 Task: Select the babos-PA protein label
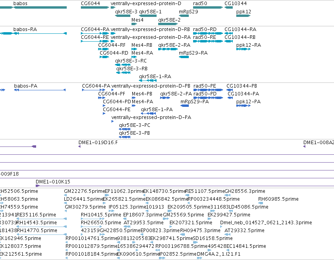click(26, 86)
